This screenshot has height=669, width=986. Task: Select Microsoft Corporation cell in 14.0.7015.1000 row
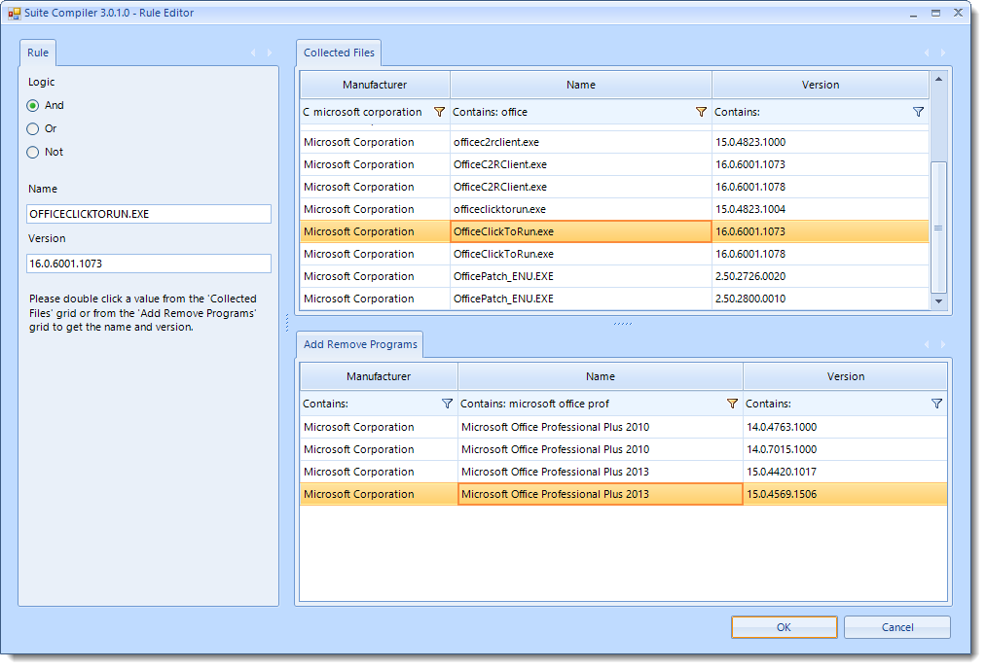point(379,449)
